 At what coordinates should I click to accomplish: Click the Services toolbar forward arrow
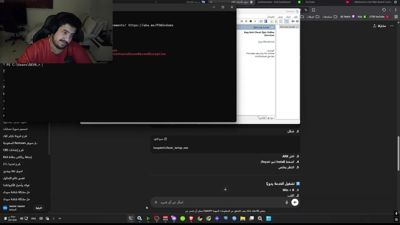(x=293, y=21)
